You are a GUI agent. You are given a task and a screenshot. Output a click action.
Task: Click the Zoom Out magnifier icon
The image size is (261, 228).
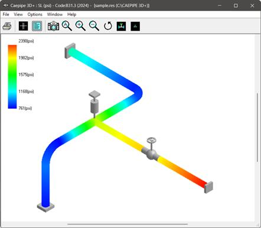point(94,26)
